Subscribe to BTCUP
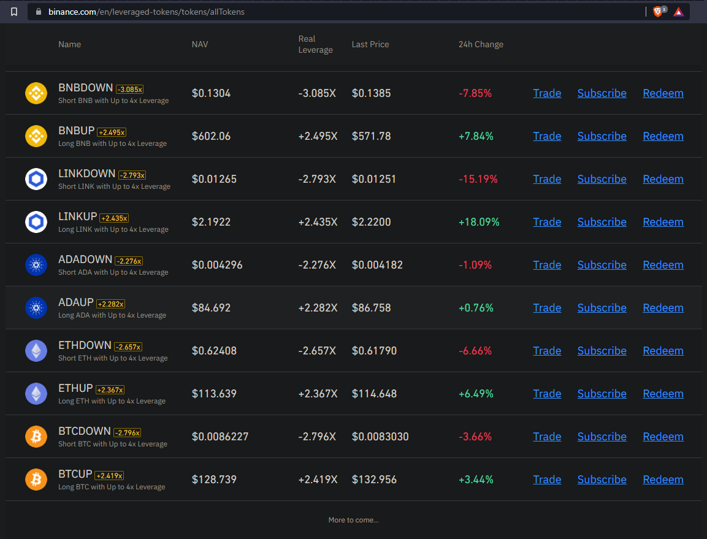Image resolution: width=707 pixels, height=539 pixels. [602, 480]
